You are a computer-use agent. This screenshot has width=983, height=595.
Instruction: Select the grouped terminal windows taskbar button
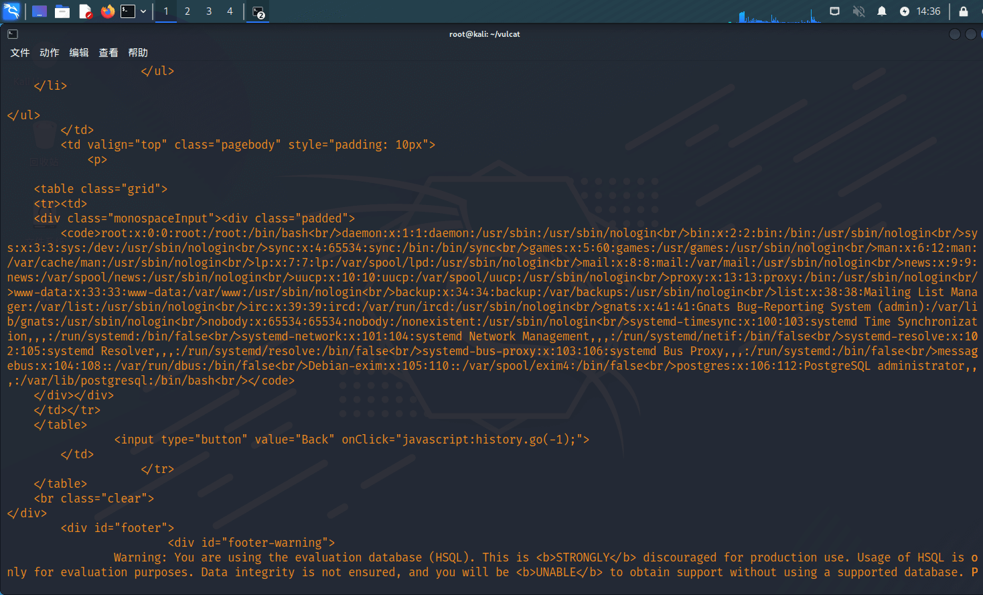[x=258, y=12]
